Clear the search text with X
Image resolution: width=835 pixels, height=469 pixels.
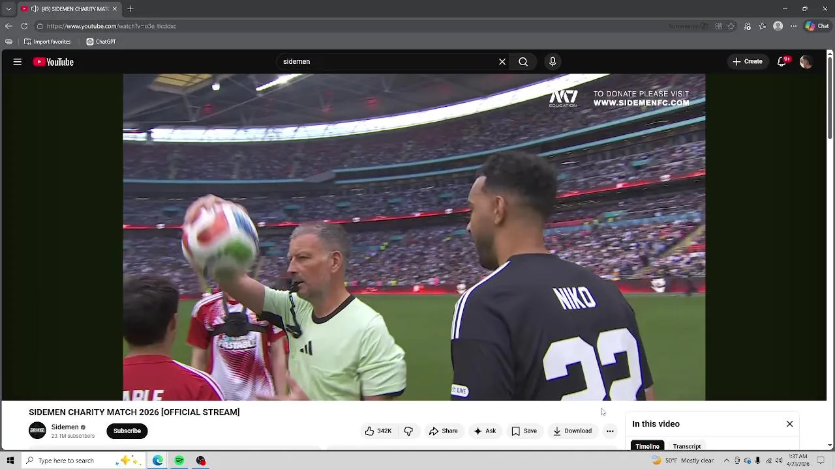(502, 61)
